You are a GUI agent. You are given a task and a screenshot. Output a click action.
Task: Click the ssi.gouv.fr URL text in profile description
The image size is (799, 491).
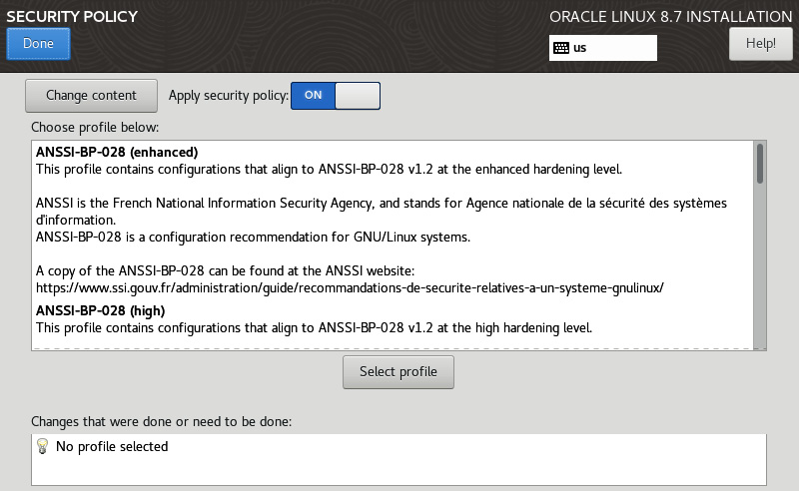350,287
